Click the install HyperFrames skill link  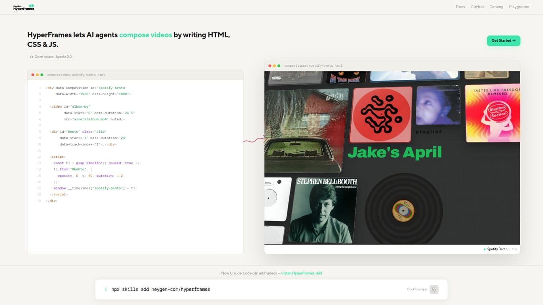301,273
